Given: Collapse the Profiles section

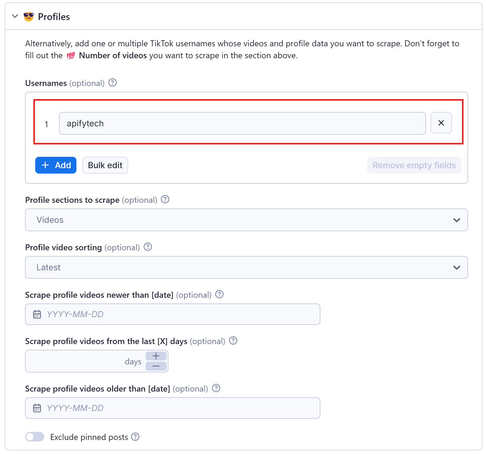Looking at the screenshot, I should pyautogui.click(x=15, y=16).
